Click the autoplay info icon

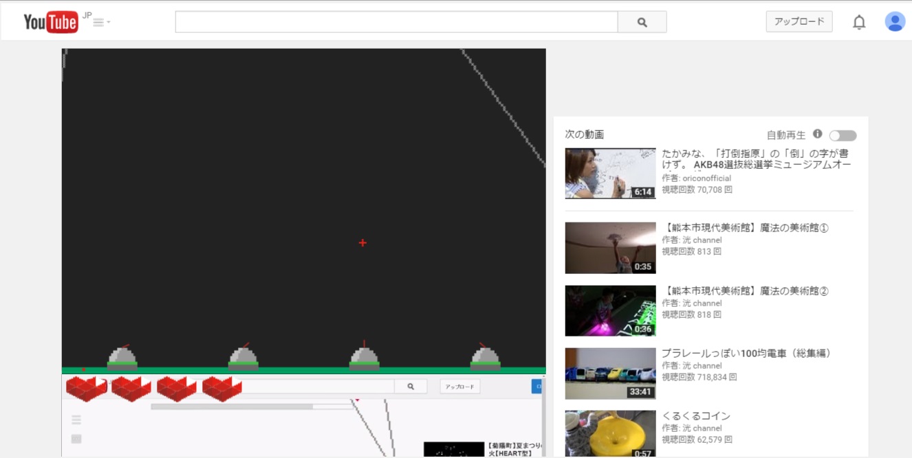[x=818, y=135]
